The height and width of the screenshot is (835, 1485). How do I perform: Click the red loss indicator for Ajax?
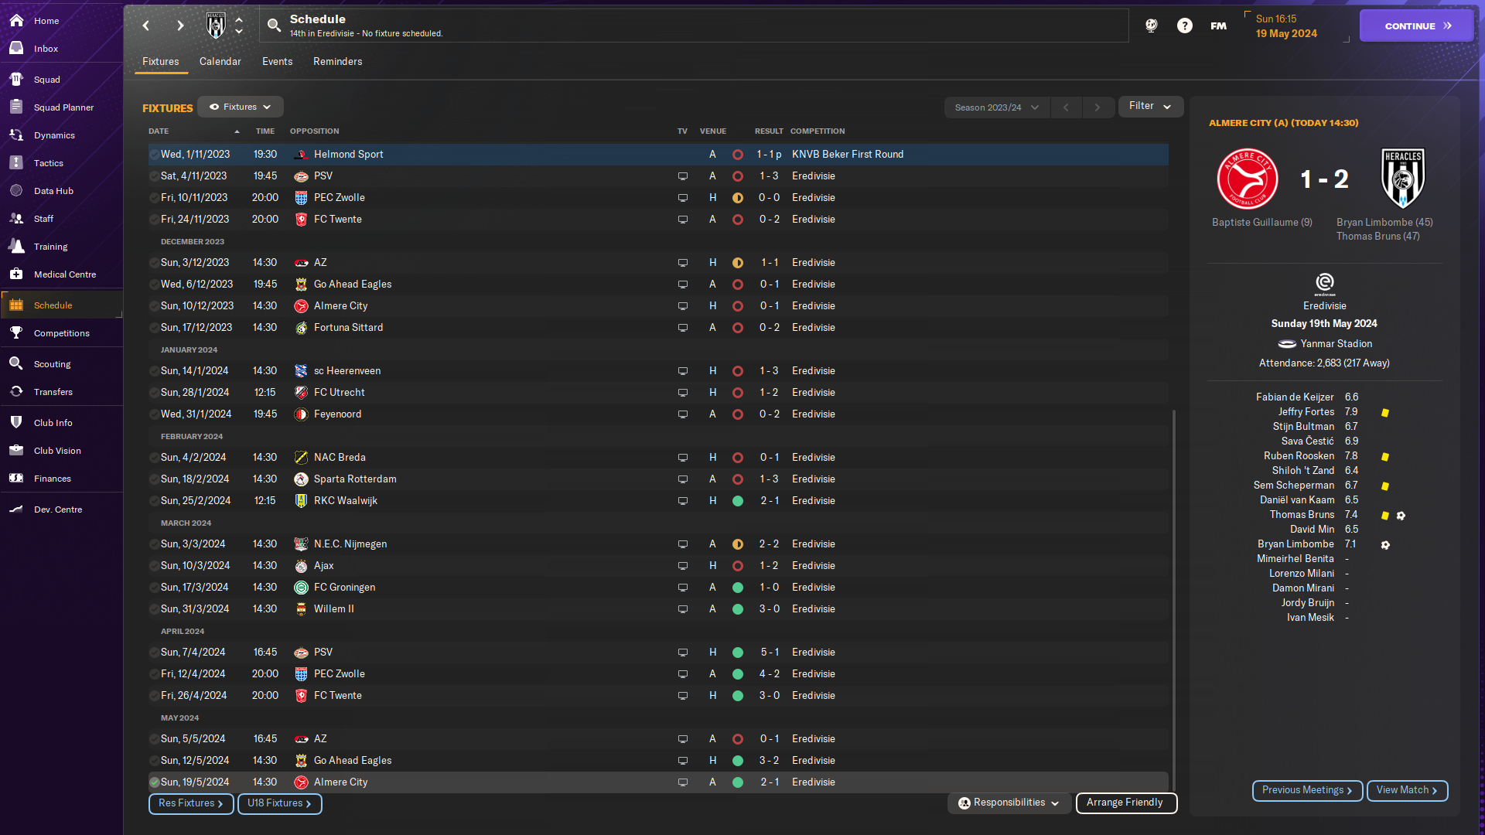pyautogui.click(x=738, y=566)
